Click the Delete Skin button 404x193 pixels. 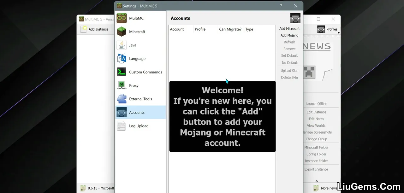click(x=289, y=78)
